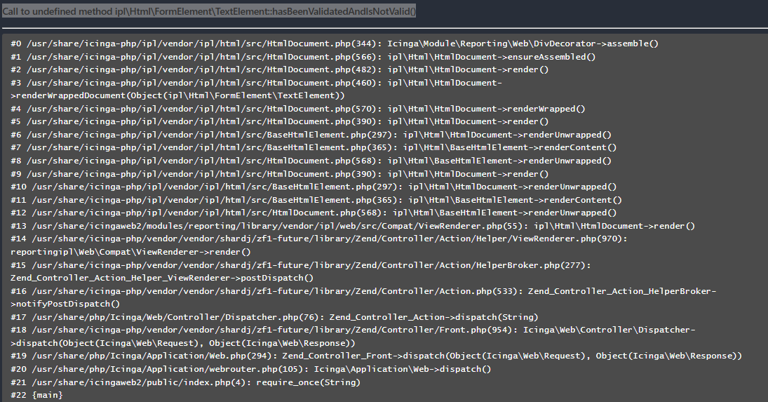The width and height of the screenshot is (768, 402).
Task: Click stack line #17 Dispatcher.php(76)
Action: pyautogui.click(x=274, y=317)
